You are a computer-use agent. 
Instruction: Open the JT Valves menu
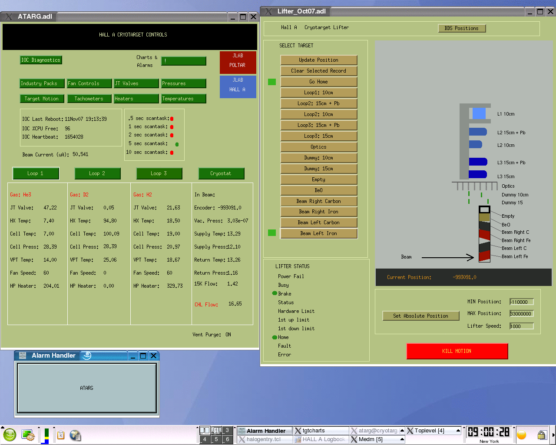pos(136,83)
